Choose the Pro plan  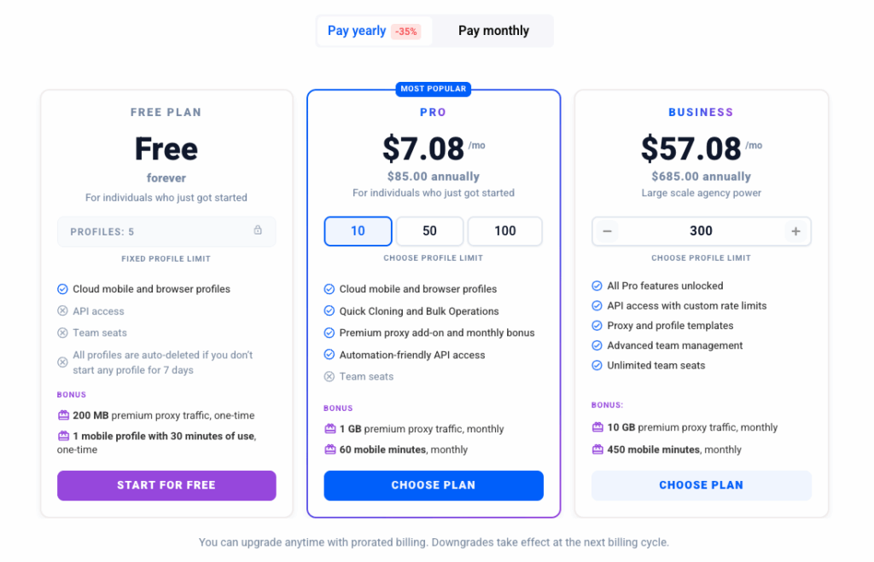(x=434, y=485)
